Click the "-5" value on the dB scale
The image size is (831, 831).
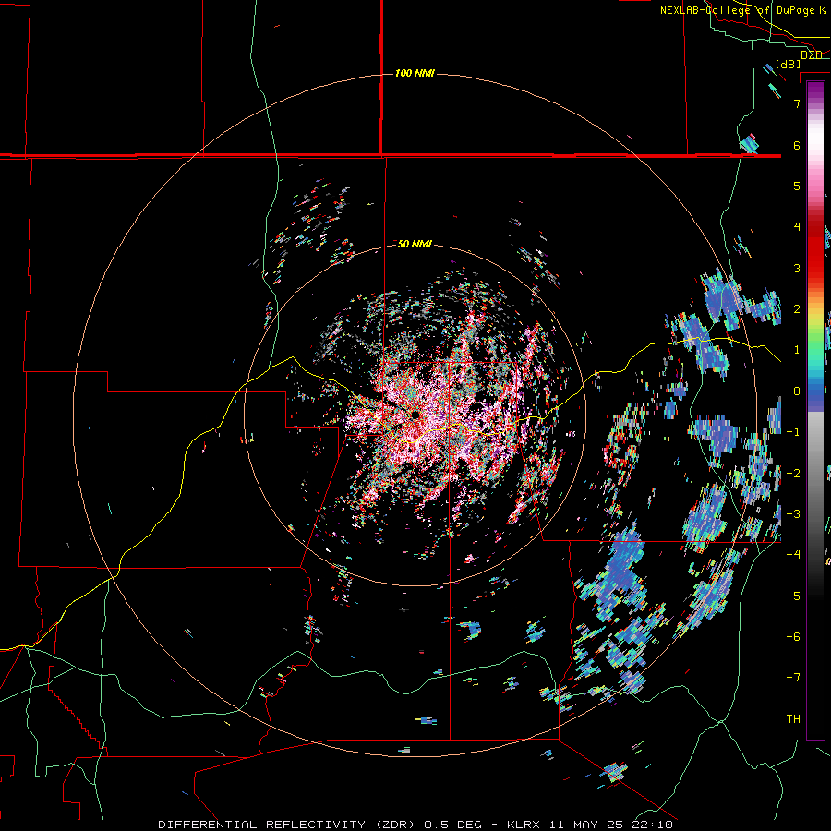tap(793, 596)
